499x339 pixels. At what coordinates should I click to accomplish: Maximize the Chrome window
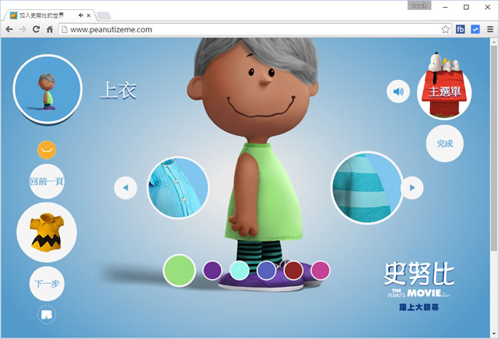[x=466, y=7]
